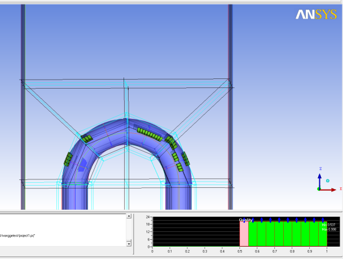Click the "0" tick label on histogram horizontal axis
343x259 pixels.
click(152, 251)
